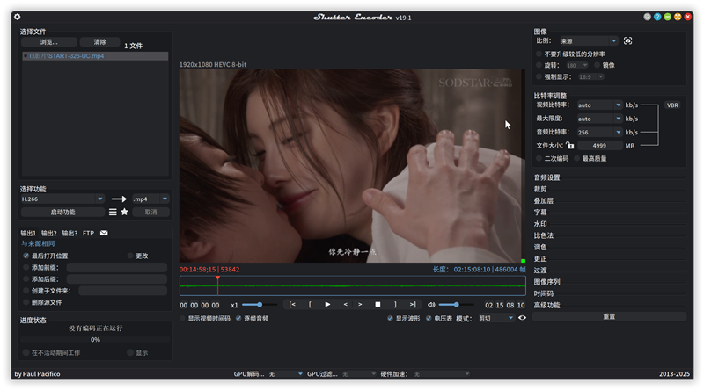Image resolution: width=704 pixels, height=390 pixels.
Task: Enable 显示视频时间码 checkbox
Action: click(182, 318)
